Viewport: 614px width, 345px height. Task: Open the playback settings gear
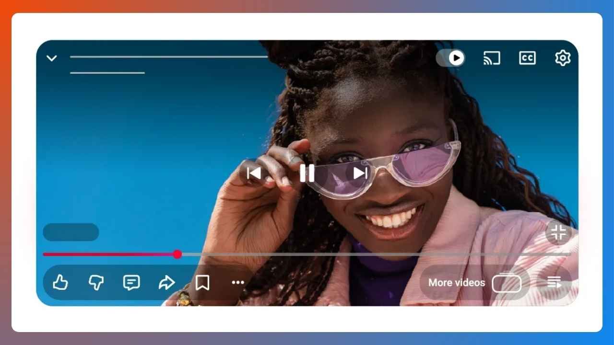coord(562,58)
